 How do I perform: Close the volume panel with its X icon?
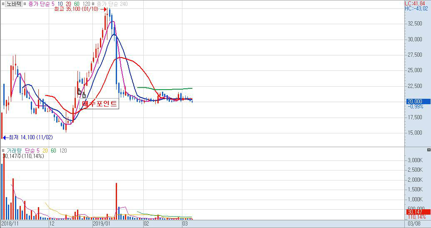[429, 150]
